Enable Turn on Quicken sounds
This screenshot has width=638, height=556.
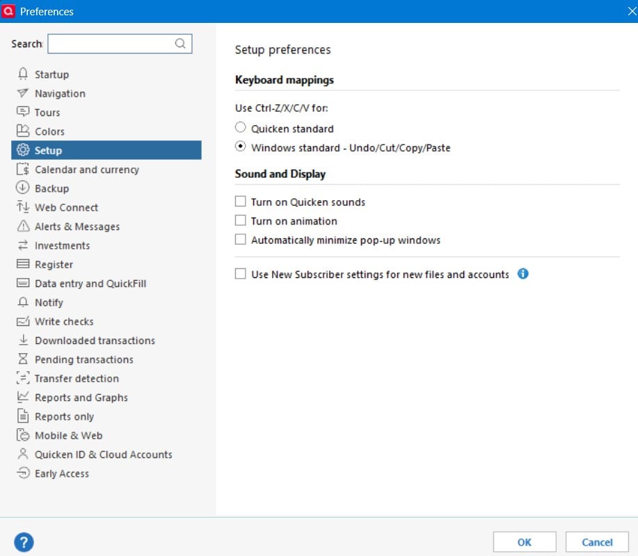point(241,201)
